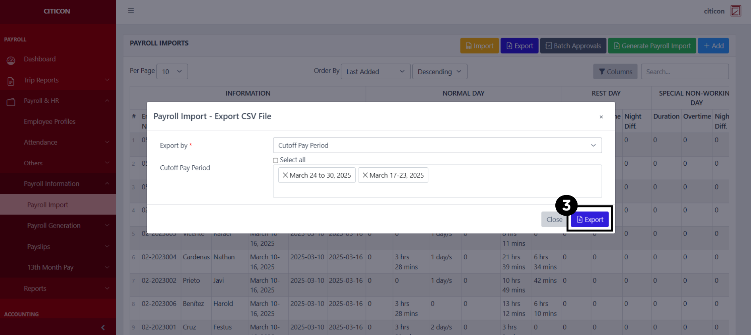
Task: Go to Dashboard in sidebar
Action: point(40,59)
